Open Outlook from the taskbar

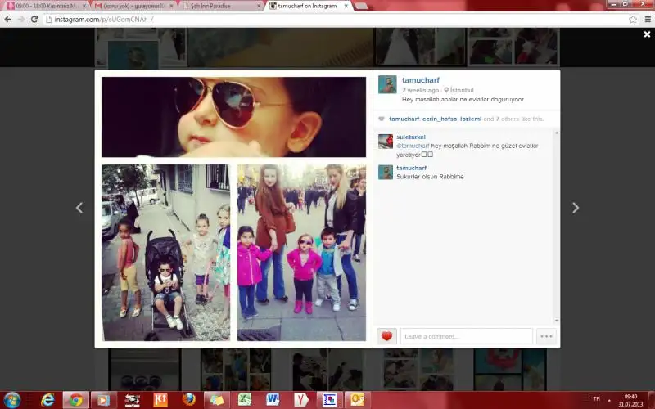(x=357, y=400)
